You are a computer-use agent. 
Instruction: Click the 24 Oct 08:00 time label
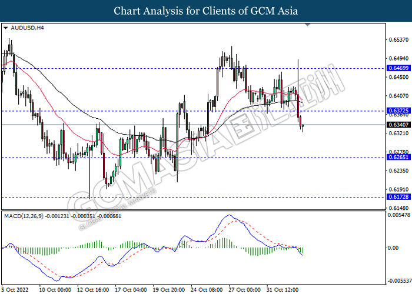point(207,290)
